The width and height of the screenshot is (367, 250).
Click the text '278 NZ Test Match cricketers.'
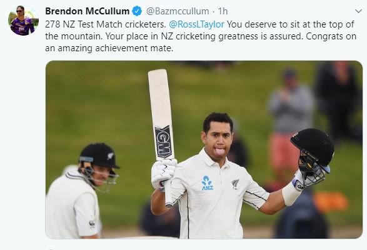tap(106, 24)
